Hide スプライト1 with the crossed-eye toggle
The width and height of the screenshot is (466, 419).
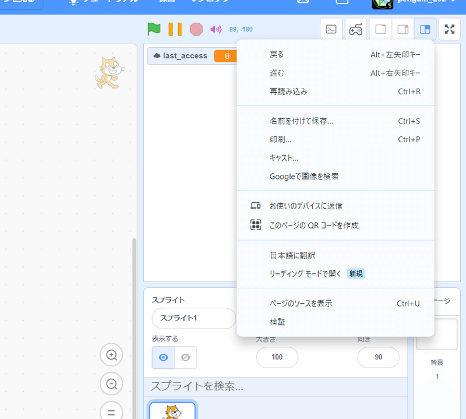(x=185, y=358)
